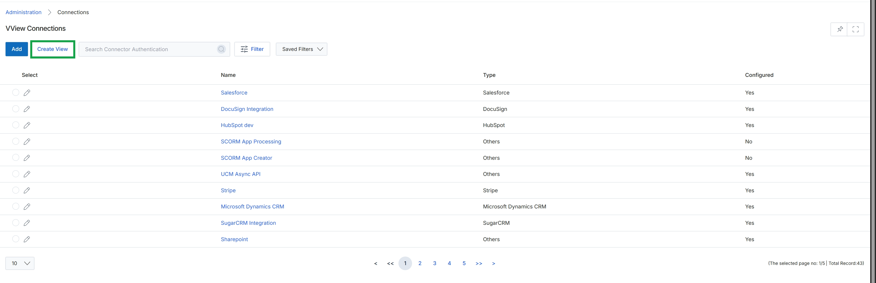876x283 pixels.
Task: Open the Saved Filters dropdown
Action: tap(301, 49)
